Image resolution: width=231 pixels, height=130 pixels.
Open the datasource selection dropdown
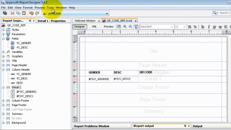pyautogui.click(x=107, y=14)
